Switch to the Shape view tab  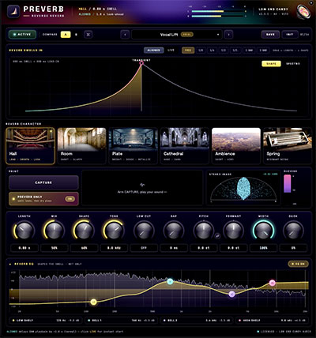pyautogui.click(x=271, y=64)
